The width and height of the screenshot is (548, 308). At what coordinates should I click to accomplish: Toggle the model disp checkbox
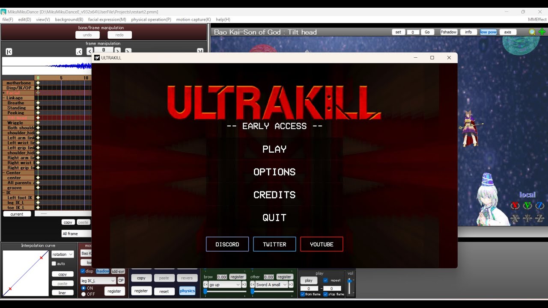coord(83,271)
